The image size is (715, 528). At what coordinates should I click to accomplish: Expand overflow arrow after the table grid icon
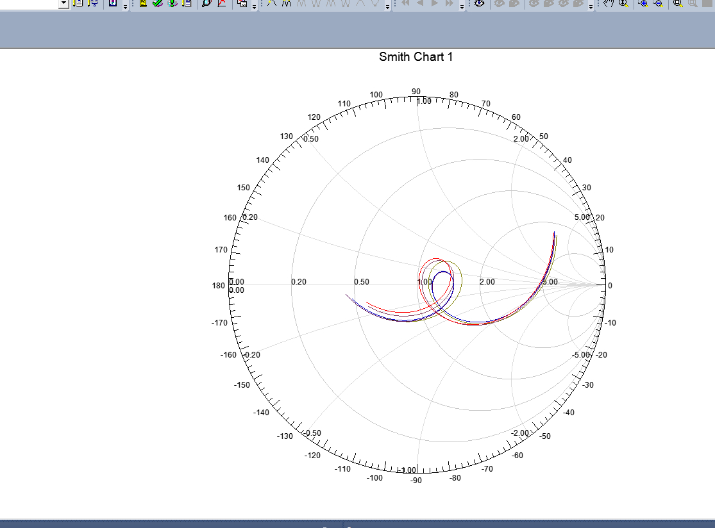254,6
